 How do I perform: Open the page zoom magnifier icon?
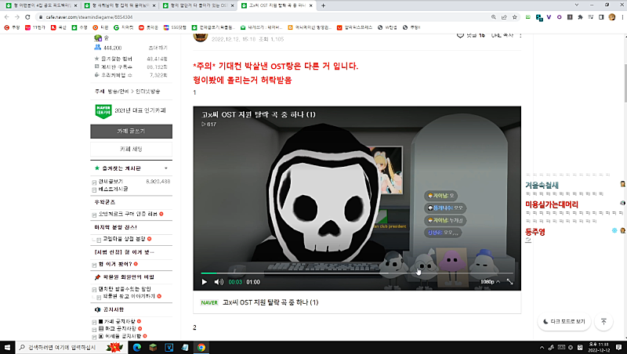pyautogui.click(x=494, y=16)
